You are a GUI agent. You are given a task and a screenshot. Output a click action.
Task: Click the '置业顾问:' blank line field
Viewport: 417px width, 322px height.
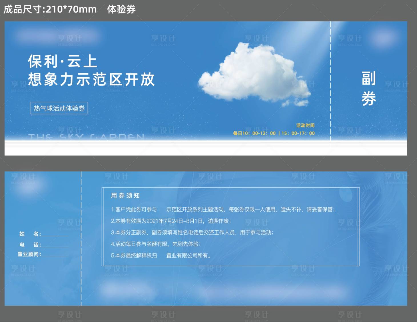[55, 254]
